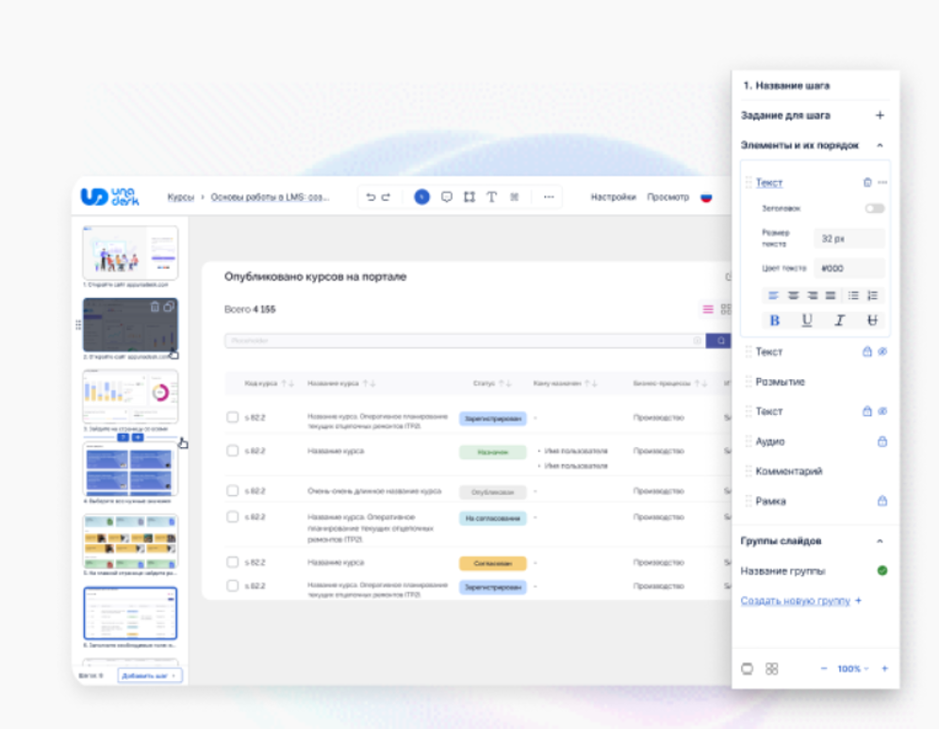This screenshot has height=729, width=939.
Task: Select the frame tool in the toolbar
Action: click(469, 197)
